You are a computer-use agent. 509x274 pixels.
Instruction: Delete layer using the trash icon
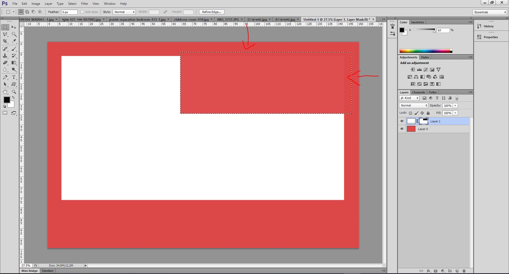tap(464, 271)
